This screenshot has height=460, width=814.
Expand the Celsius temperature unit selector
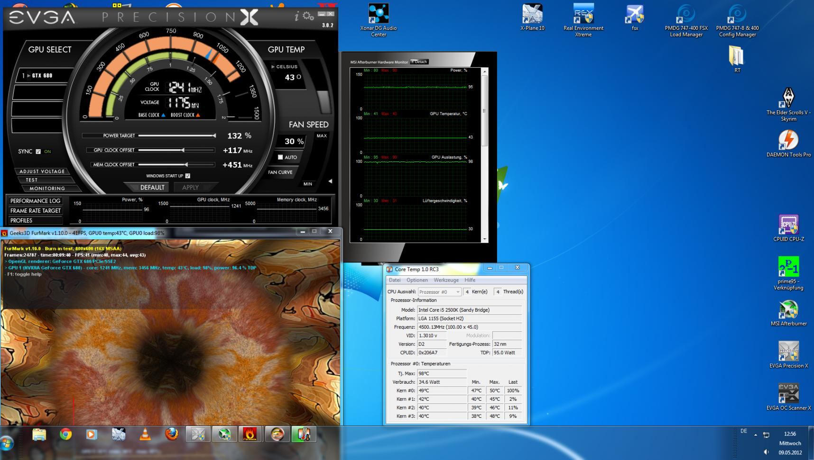pyautogui.click(x=273, y=67)
